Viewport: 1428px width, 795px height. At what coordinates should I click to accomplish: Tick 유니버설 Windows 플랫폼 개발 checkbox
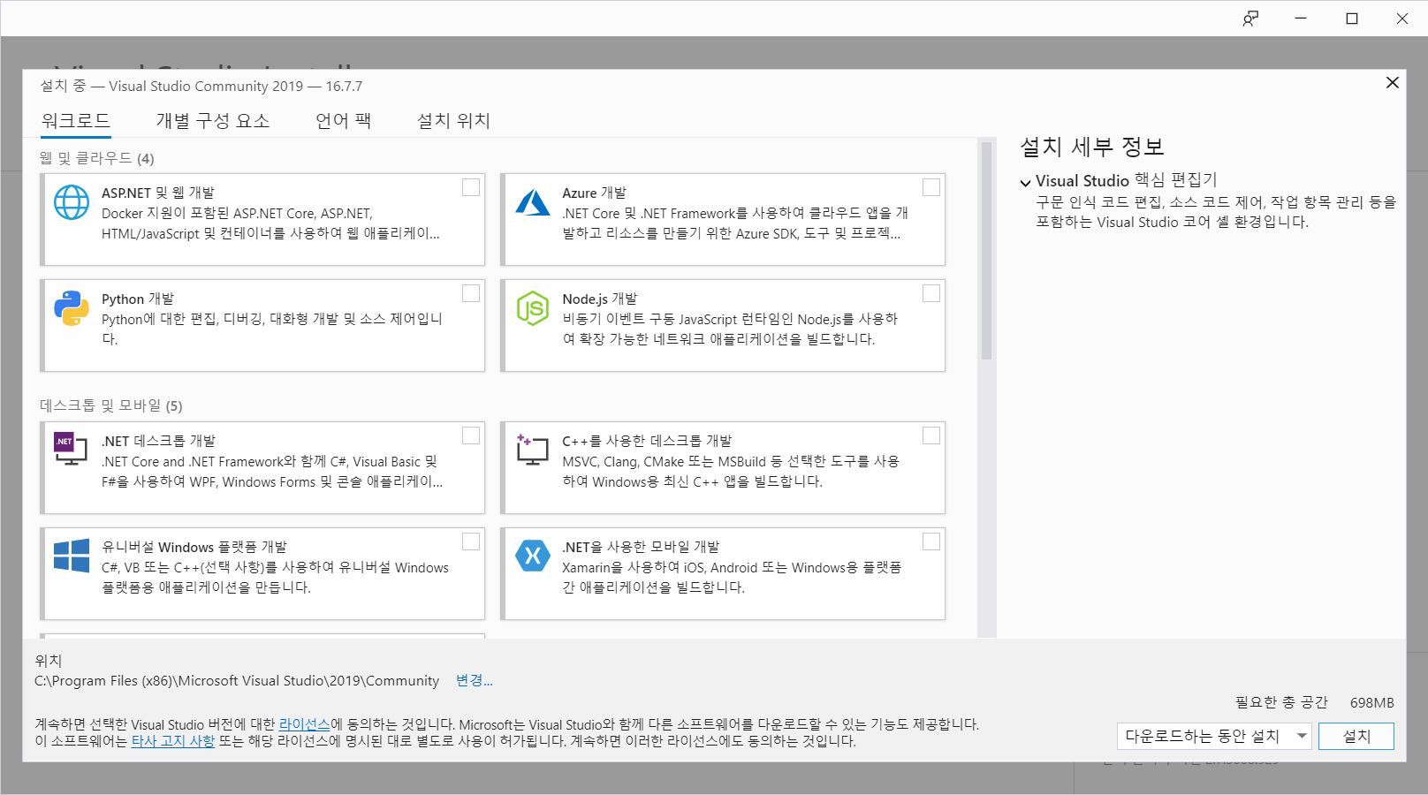(471, 541)
